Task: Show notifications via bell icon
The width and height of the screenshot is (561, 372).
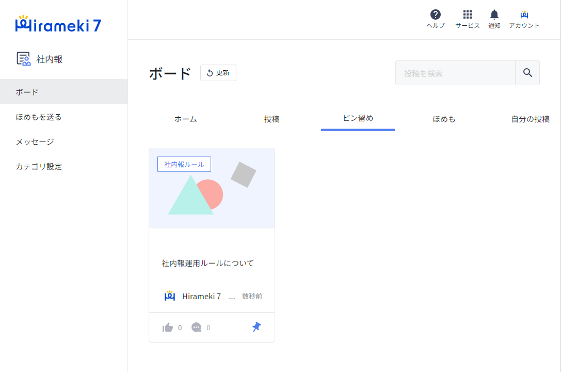Action: coord(494,15)
